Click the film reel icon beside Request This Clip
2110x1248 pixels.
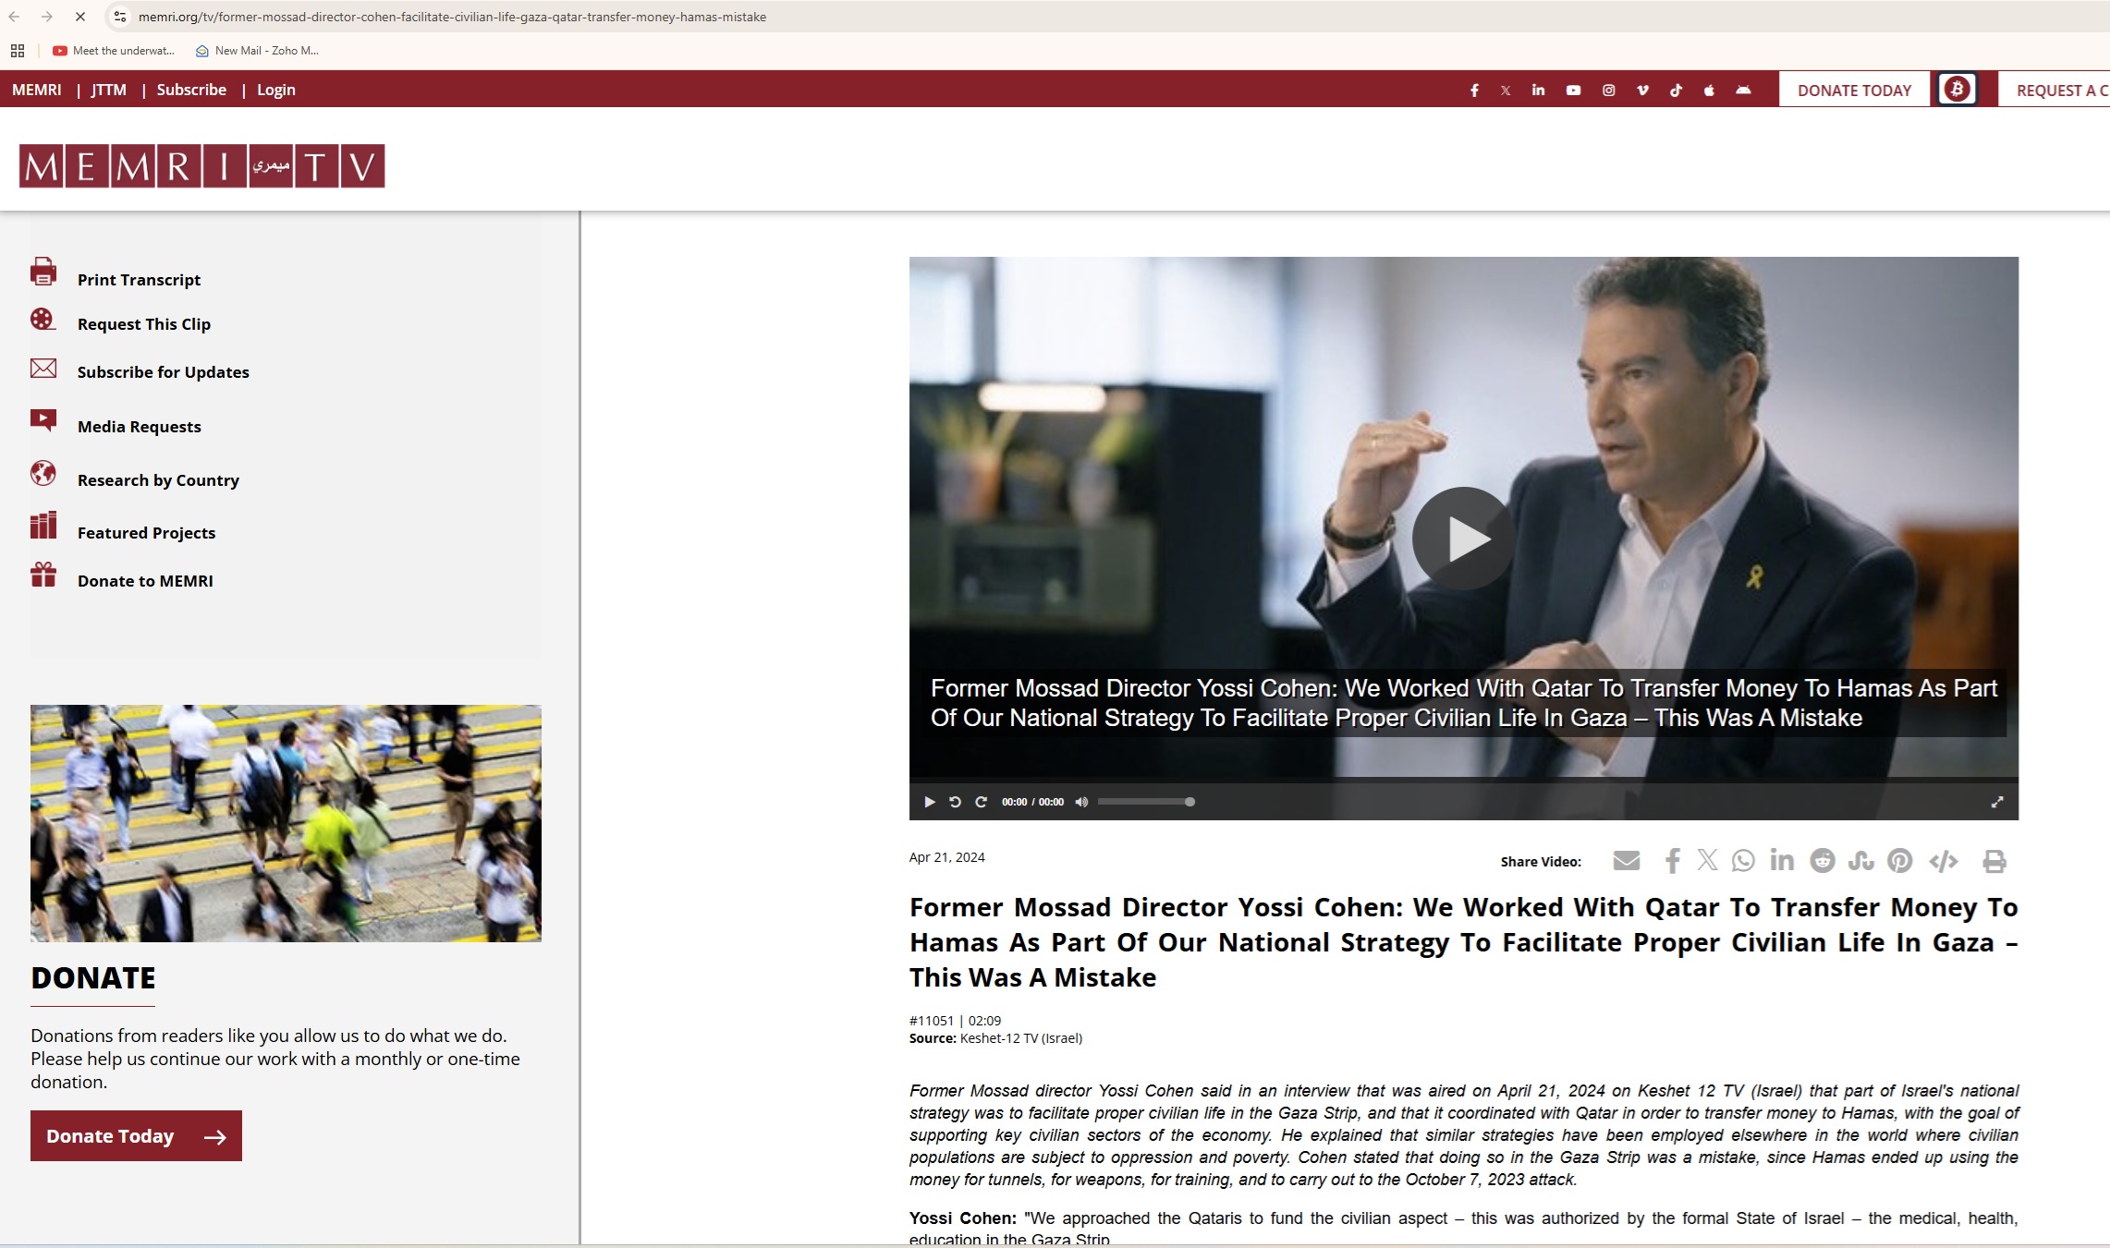[43, 320]
